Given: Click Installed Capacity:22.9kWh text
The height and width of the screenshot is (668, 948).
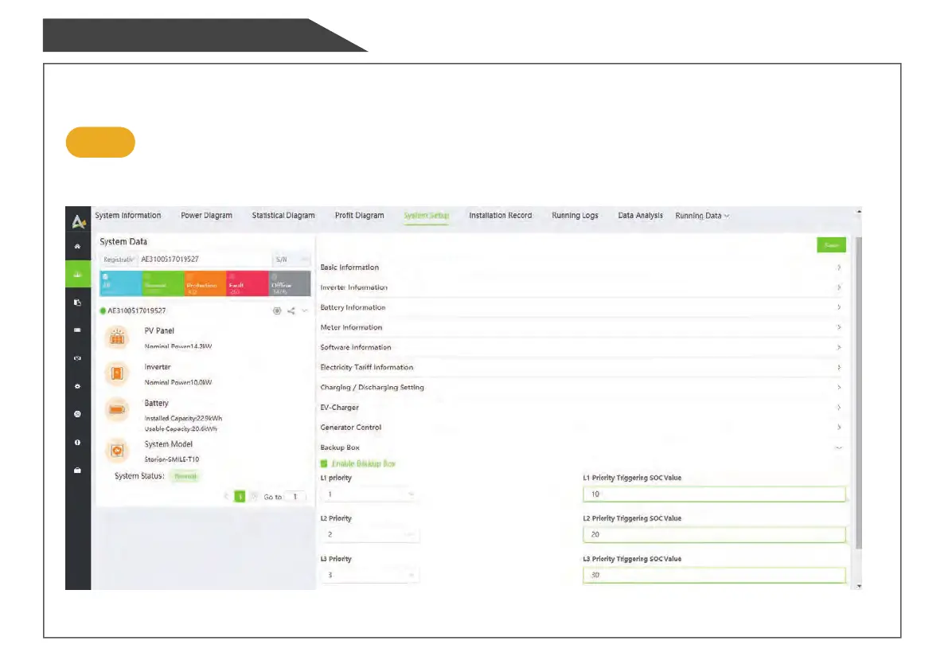Looking at the screenshot, I should click(x=183, y=418).
